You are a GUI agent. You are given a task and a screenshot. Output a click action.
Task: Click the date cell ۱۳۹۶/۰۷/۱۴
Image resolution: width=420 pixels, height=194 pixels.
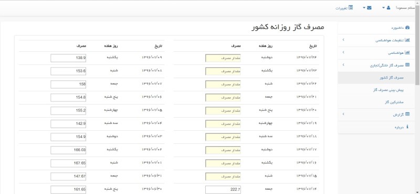coord(307,189)
